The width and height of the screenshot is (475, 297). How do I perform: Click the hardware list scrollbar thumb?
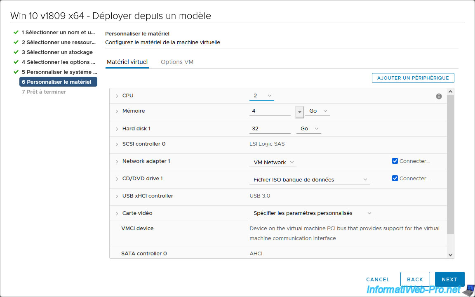pos(450,165)
